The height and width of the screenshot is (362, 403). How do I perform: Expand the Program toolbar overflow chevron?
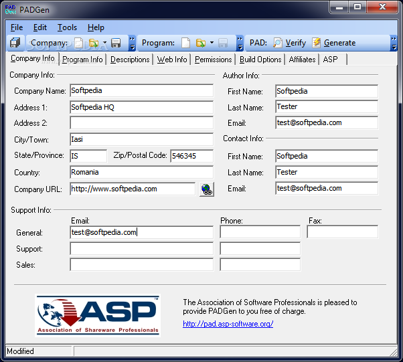pos(240,43)
